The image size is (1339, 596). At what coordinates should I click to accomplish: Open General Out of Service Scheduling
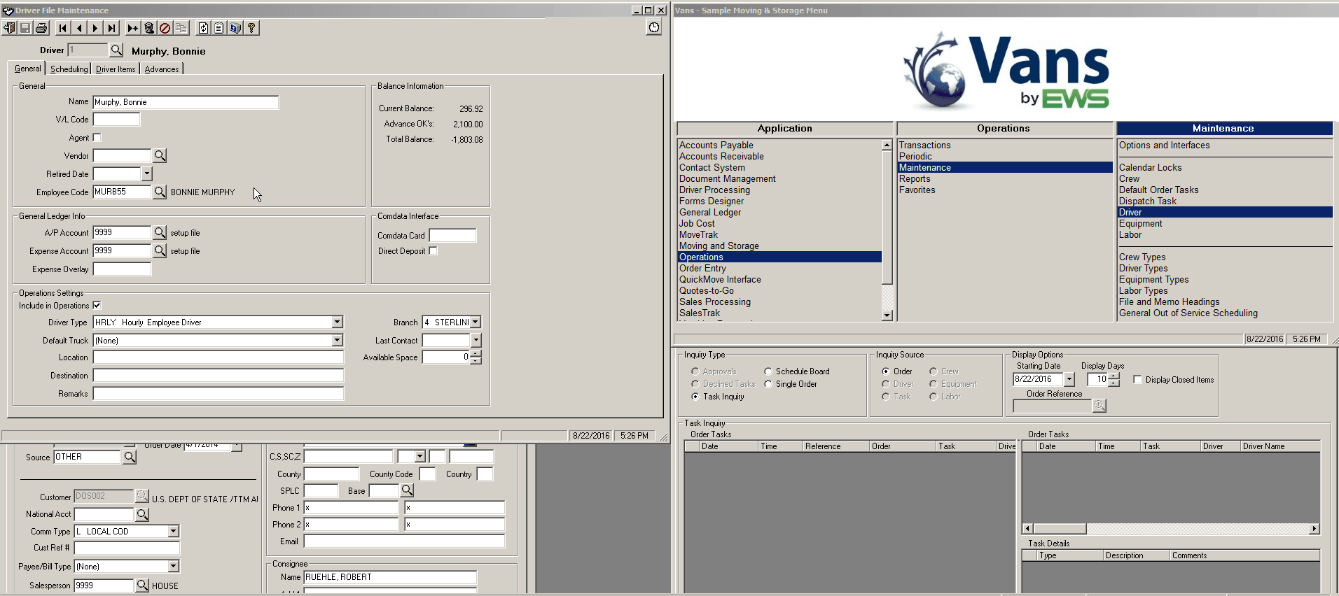[x=1188, y=313]
